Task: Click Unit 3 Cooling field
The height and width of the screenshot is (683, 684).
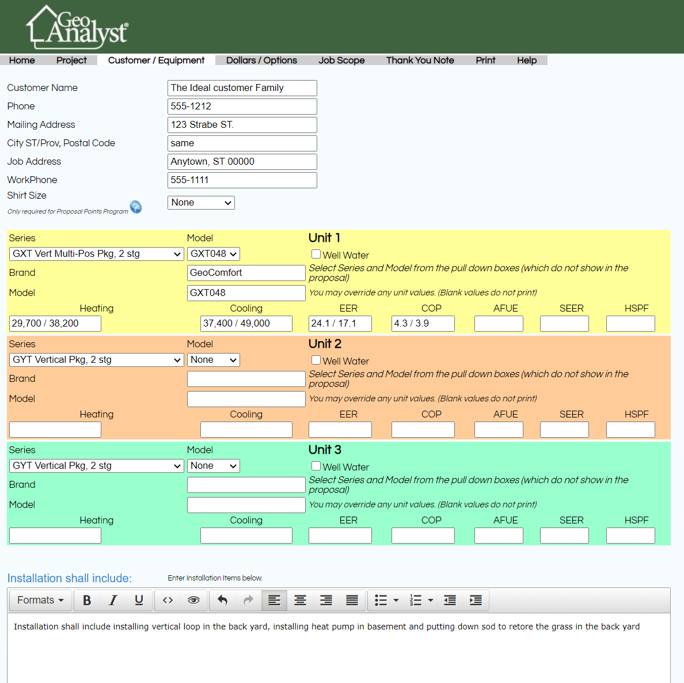Action: (x=246, y=536)
